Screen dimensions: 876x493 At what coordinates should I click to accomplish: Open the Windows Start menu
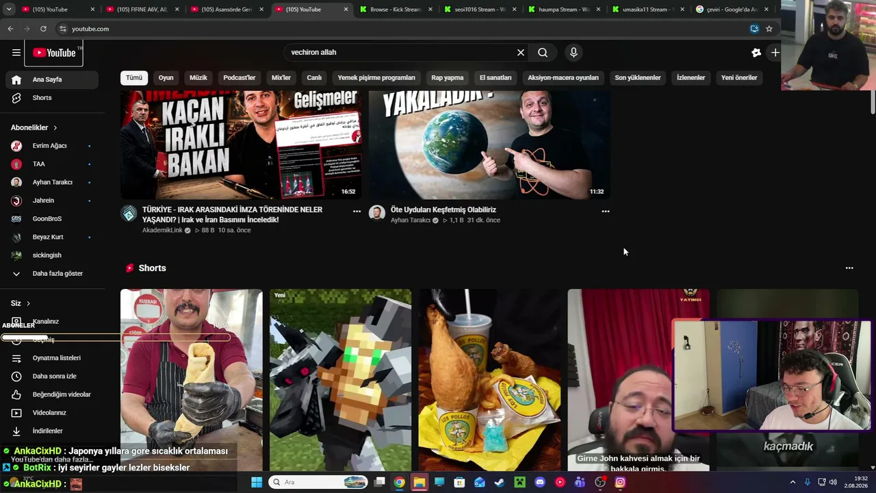257,483
